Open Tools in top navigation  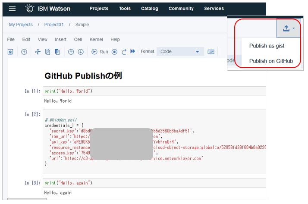(x=125, y=9)
